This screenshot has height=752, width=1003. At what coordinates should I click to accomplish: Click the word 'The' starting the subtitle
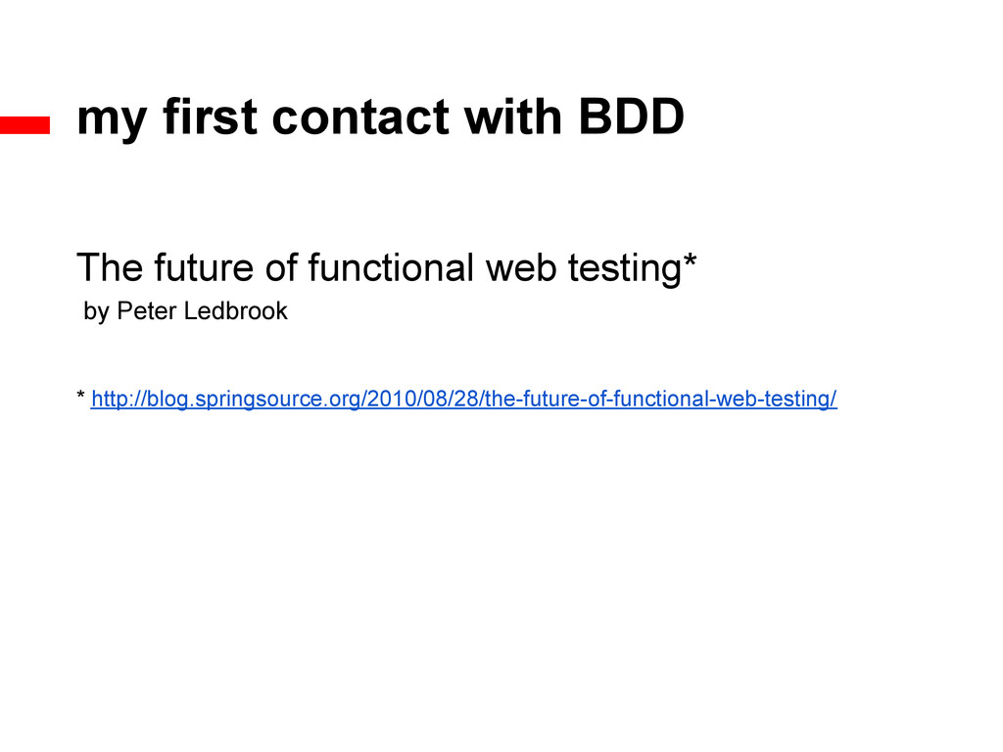pos(110,267)
